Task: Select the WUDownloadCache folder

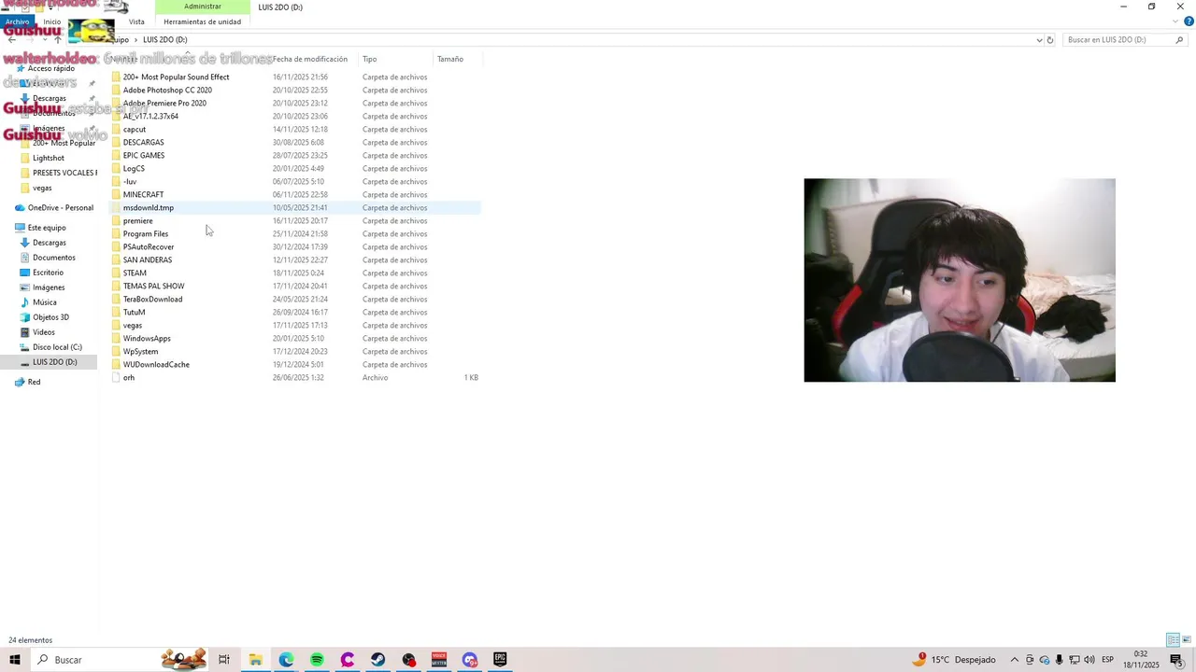Action: click(x=156, y=365)
